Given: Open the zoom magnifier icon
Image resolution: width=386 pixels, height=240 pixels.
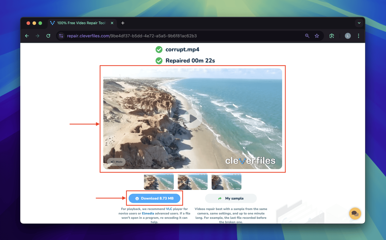Looking at the screenshot, I should coord(307,36).
